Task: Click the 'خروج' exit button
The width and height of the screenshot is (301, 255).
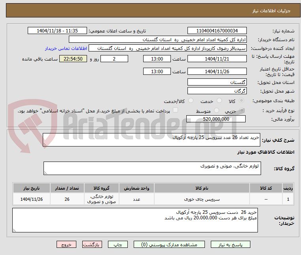Action: pos(66,244)
